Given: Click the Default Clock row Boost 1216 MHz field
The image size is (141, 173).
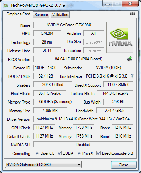Looking at the screenshot, I should (122, 136).
